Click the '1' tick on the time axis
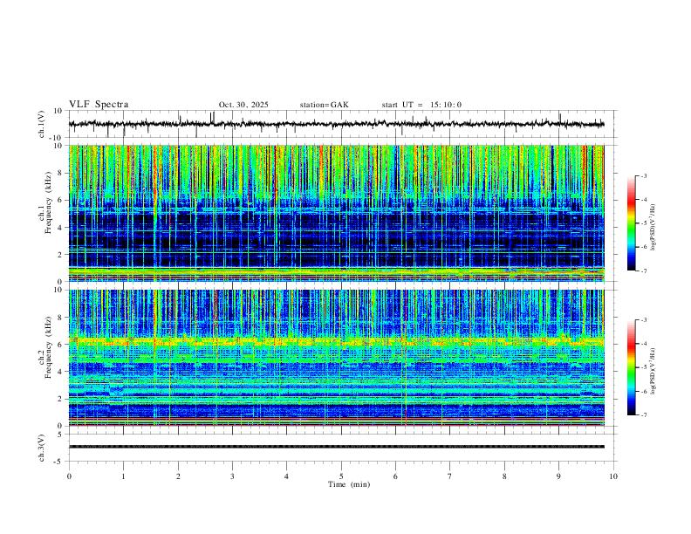The image size is (691, 534). tap(123, 476)
